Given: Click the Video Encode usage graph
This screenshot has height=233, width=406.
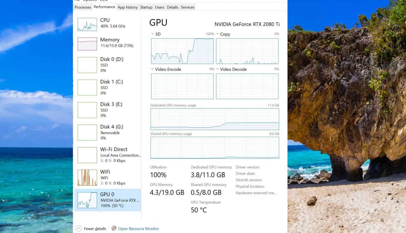Looking at the screenshot, I should point(182,86).
